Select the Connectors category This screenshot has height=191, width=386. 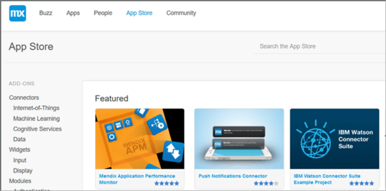[24, 98]
